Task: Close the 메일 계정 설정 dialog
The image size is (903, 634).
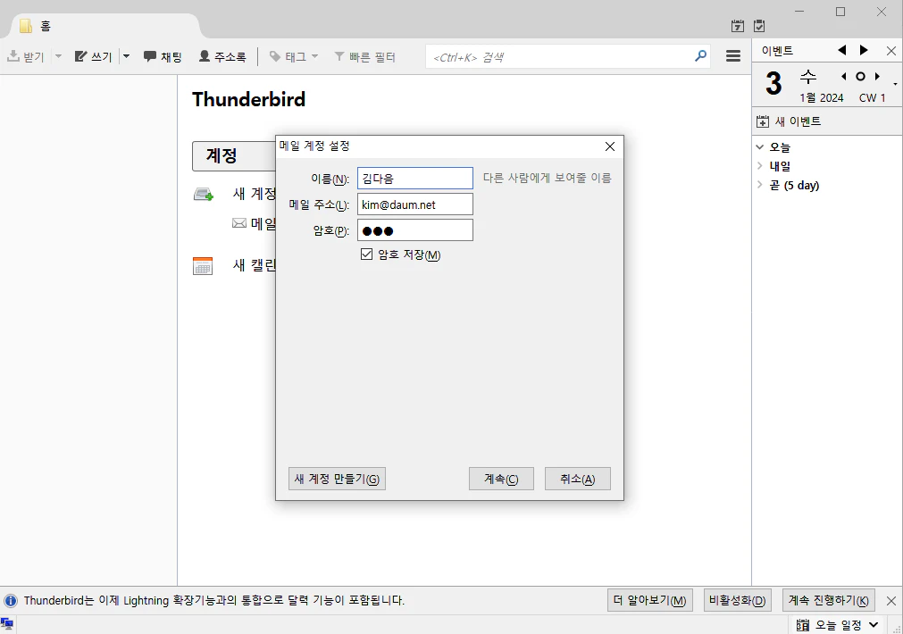Action: pos(610,146)
